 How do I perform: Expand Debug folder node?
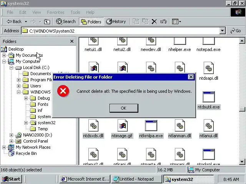pyautogui.click(x=26, y=98)
